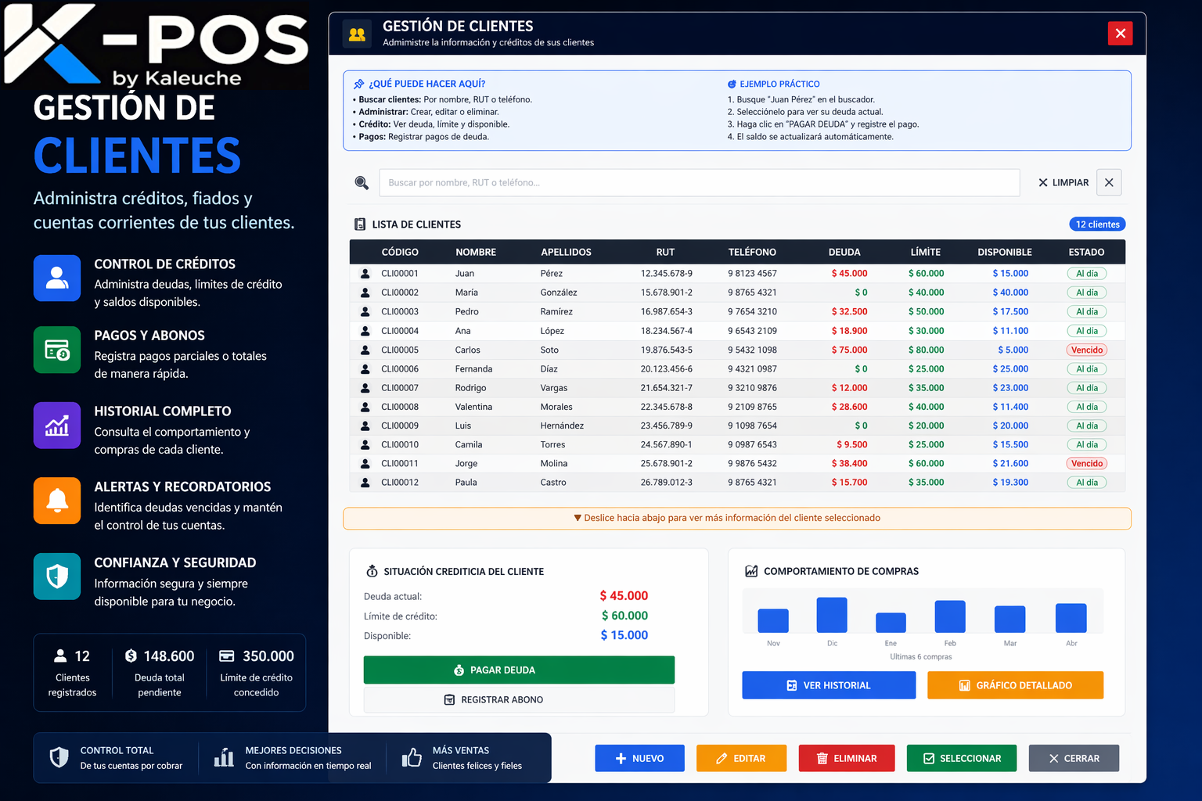1202x801 pixels.
Task: Sort by the CÓDIGO column header
Action: click(400, 252)
